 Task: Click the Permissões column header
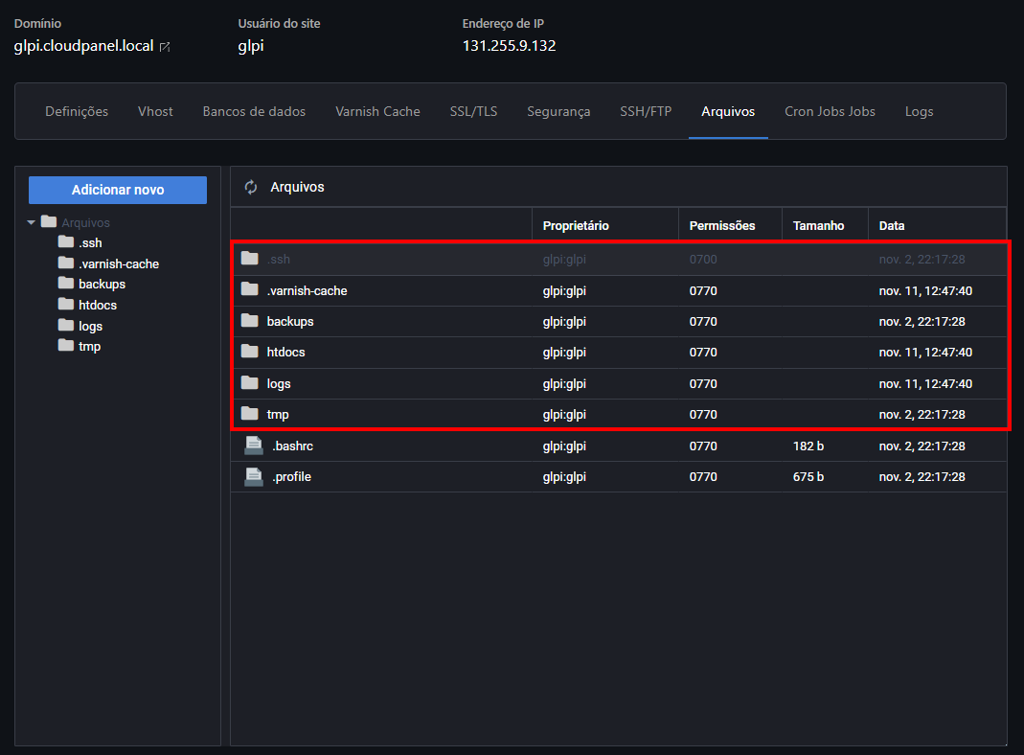pyautogui.click(x=722, y=225)
